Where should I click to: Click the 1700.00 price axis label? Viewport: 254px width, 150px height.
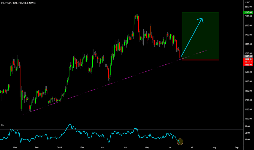click(248, 53)
